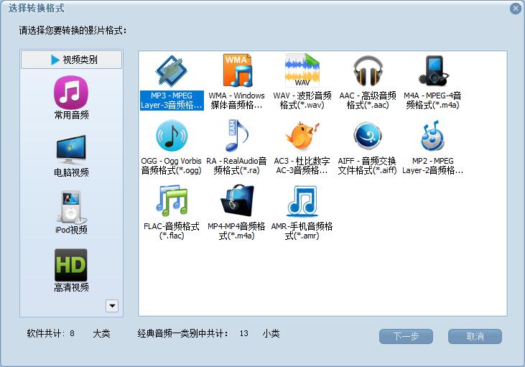The width and height of the screenshot is (525, 367).
Task: Click the 'AIFF - 音频交换文件格式(*.aiff)' label
Action: (x=367, y=166)
